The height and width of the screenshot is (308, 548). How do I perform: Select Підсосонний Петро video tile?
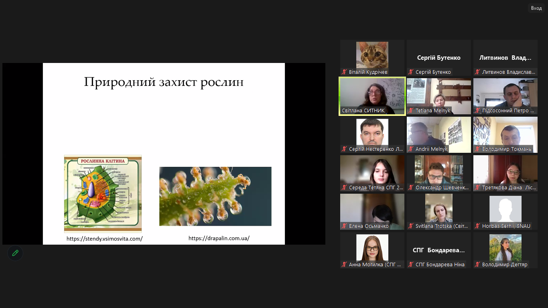(x=505, y=94)
